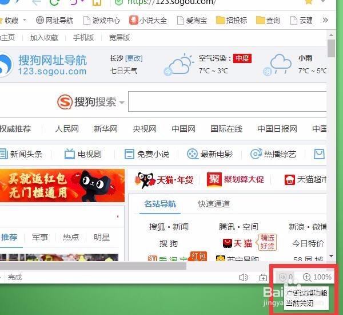Open the 天猫·年货 promotion

[x=164, y=180]
